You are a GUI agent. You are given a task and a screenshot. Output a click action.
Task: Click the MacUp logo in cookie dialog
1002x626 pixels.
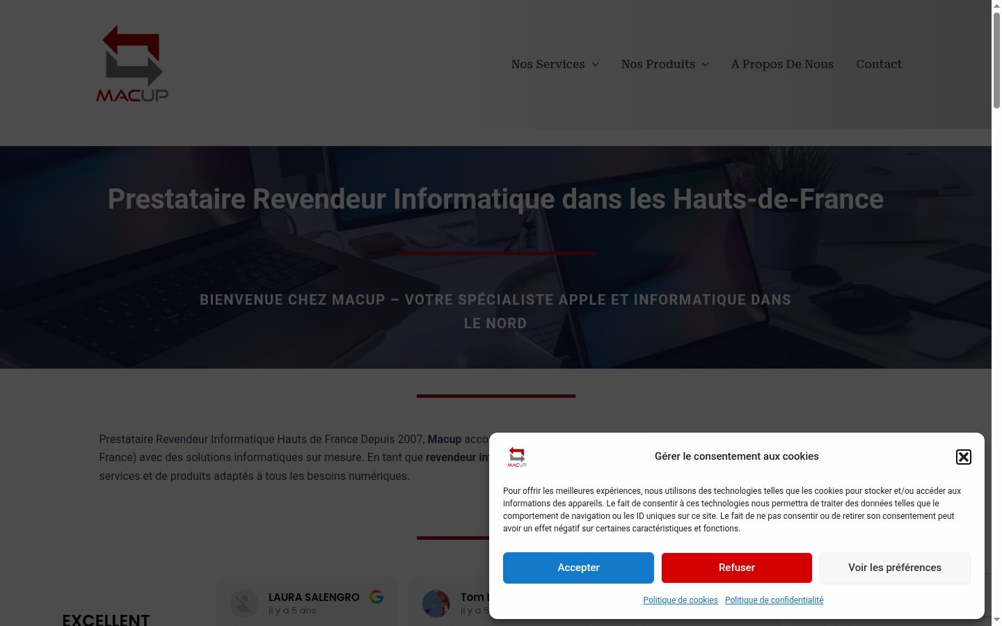(x=517, y=457)
